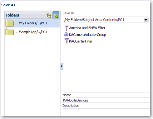Switch to folder tree view icon
Image resolution: width=153 pixels, height=119 pixels.
[x=49, y=15]
